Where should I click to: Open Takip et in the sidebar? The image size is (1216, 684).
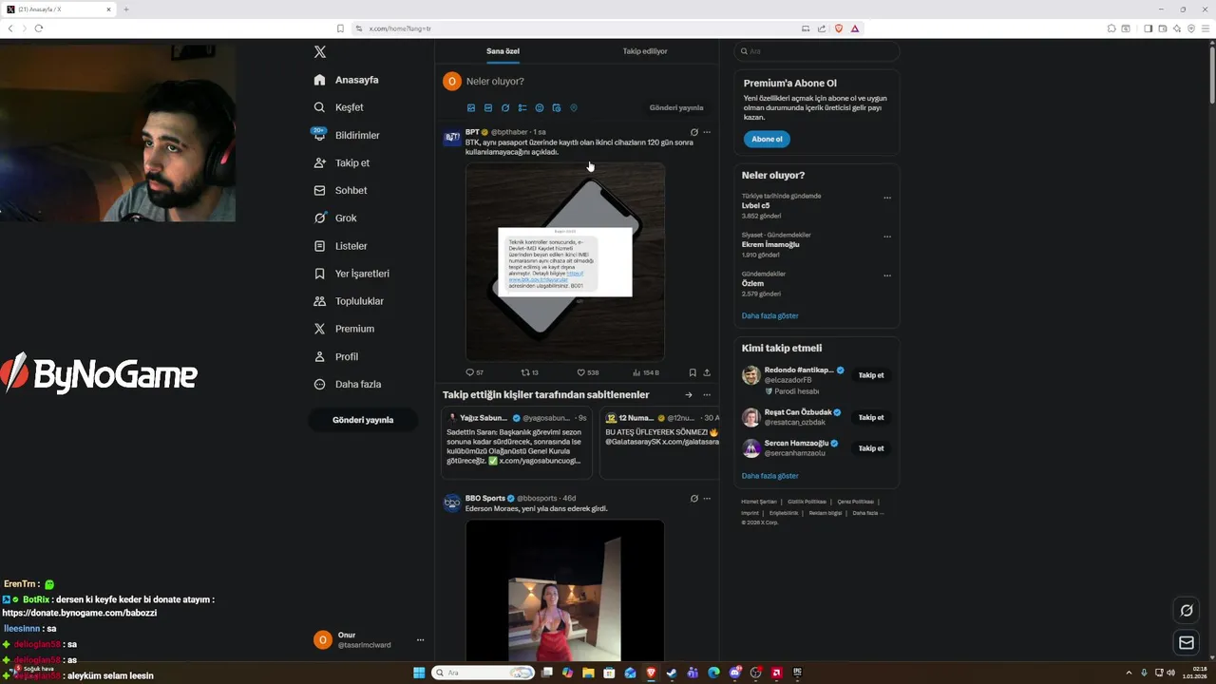[342, 162]
